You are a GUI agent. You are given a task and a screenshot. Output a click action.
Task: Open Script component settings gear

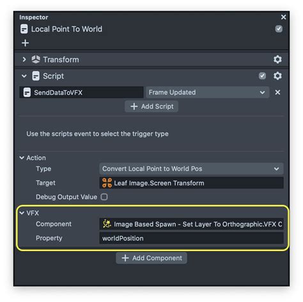pyautogui.click(x=277, y=76)
